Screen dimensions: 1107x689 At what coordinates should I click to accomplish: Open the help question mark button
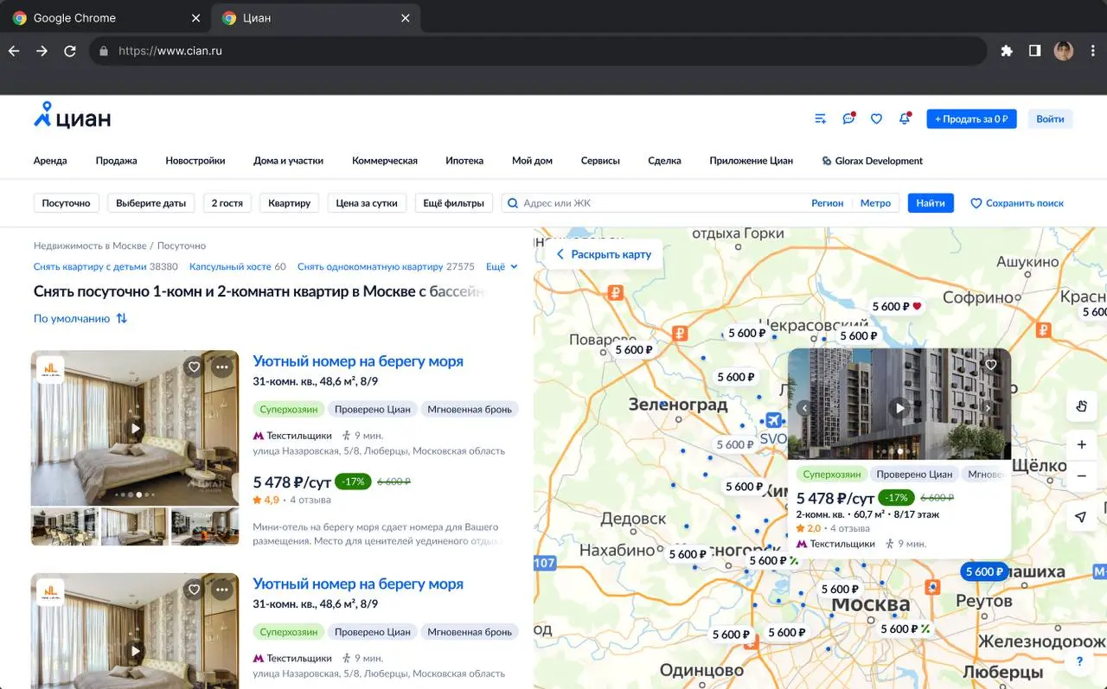tap(1079, 662)
